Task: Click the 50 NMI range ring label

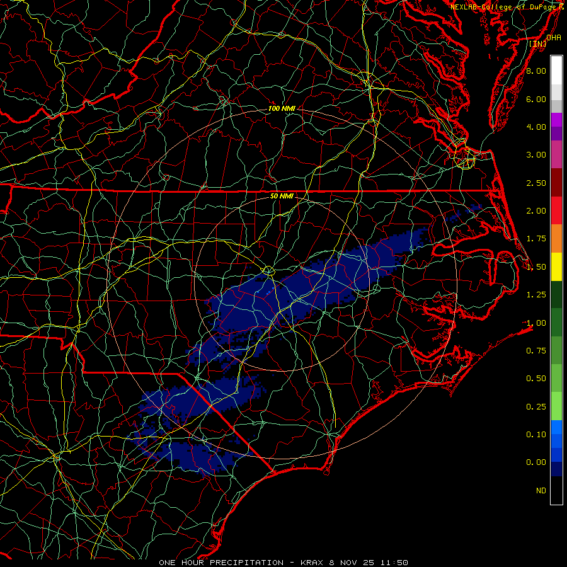Action: (x=282, y=196)
